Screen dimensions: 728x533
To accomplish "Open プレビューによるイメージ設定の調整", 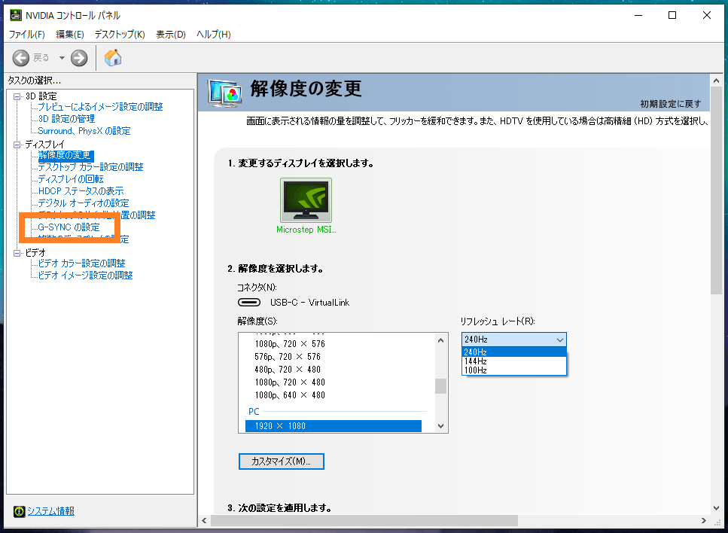I will point(100,107).
